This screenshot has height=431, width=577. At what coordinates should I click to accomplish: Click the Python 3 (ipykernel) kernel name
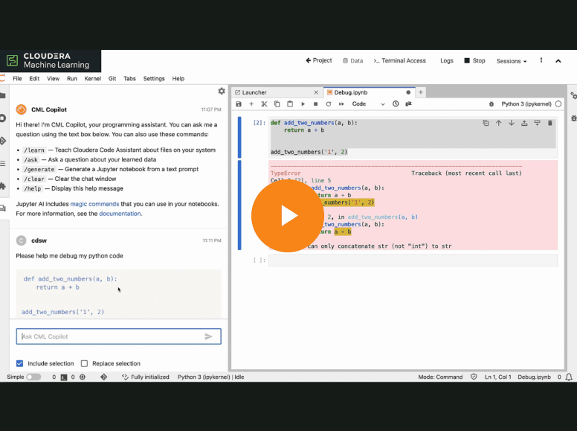click(x=526, y=104)
